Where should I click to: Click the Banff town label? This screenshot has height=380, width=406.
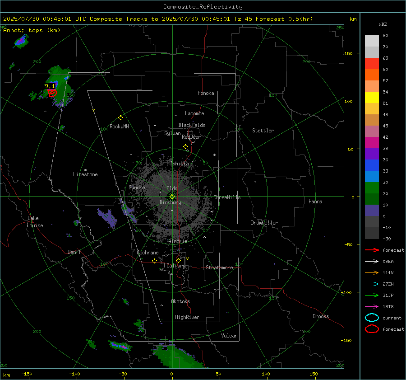coord(74,252)
